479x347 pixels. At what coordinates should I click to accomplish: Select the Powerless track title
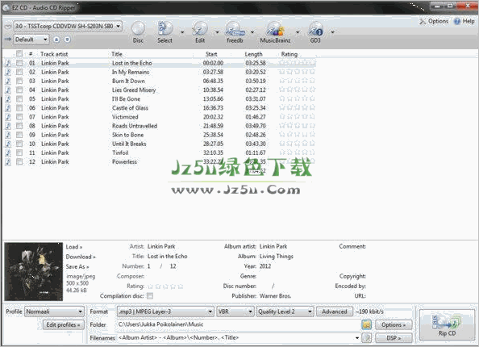(x=124, y=161)
